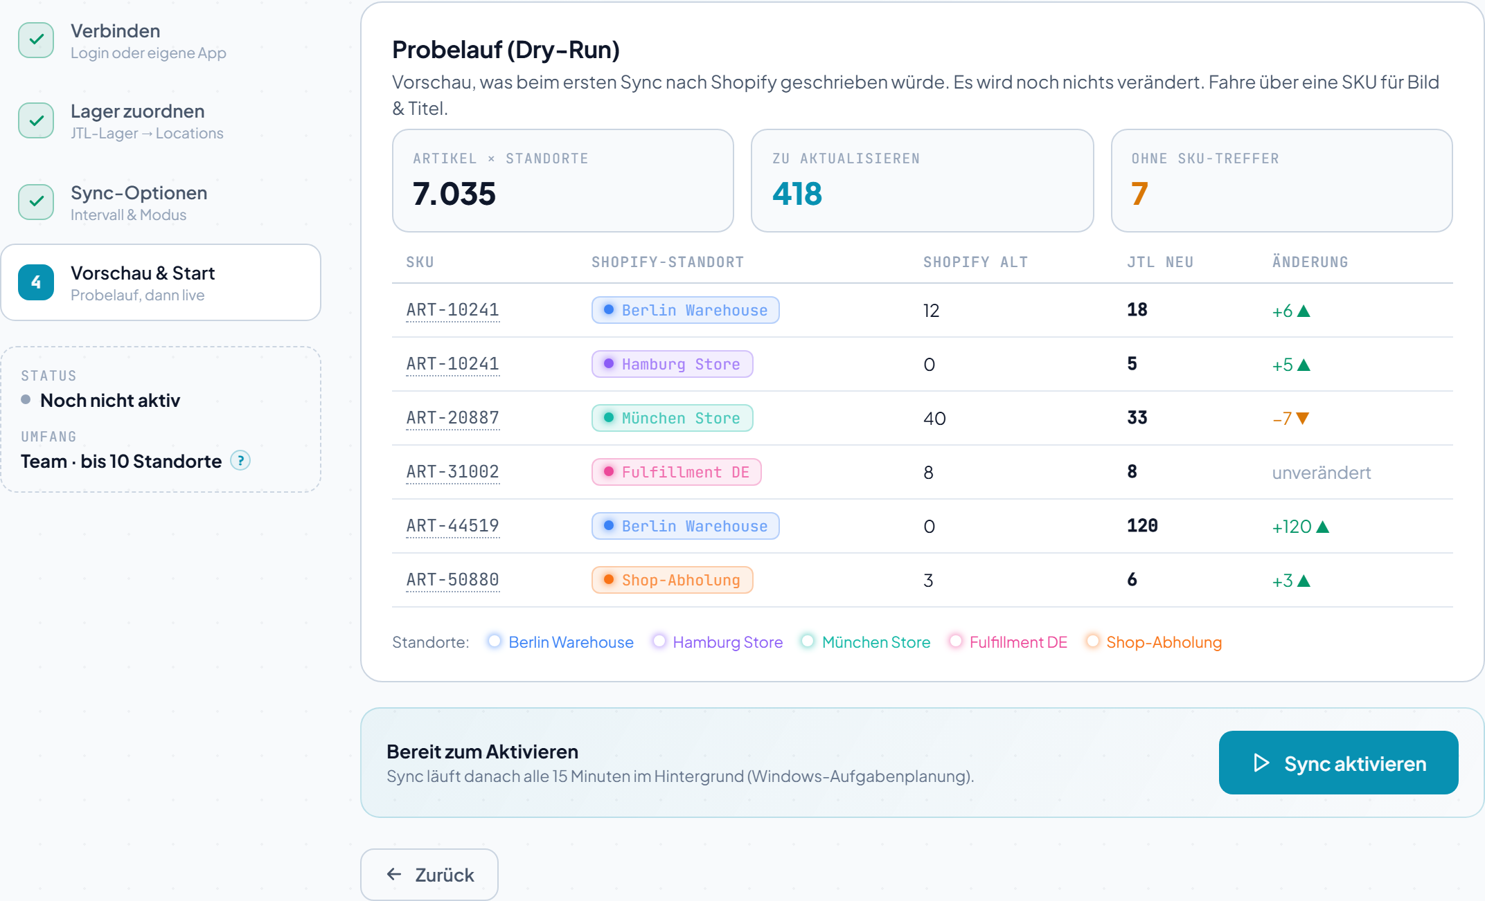Click JTL neu value 33
This screenshot has width=1485, height=901.
coord(1137,418)
